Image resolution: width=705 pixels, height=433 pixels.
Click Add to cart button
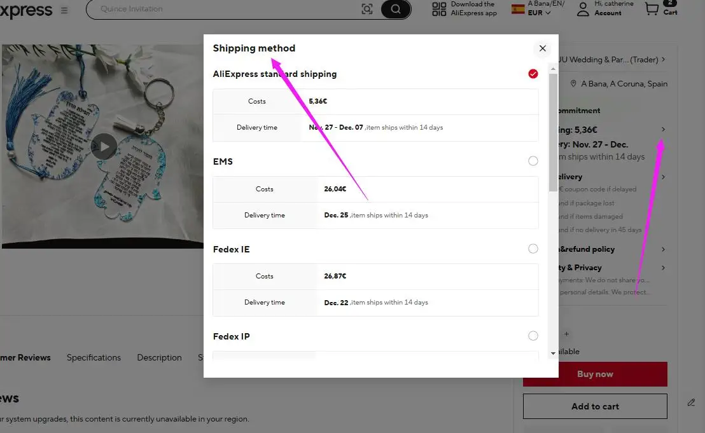595,406
